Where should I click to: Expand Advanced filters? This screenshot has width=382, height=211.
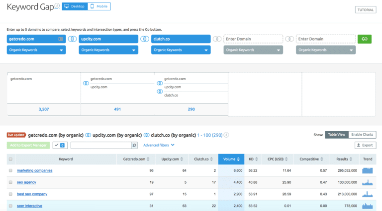159,145
